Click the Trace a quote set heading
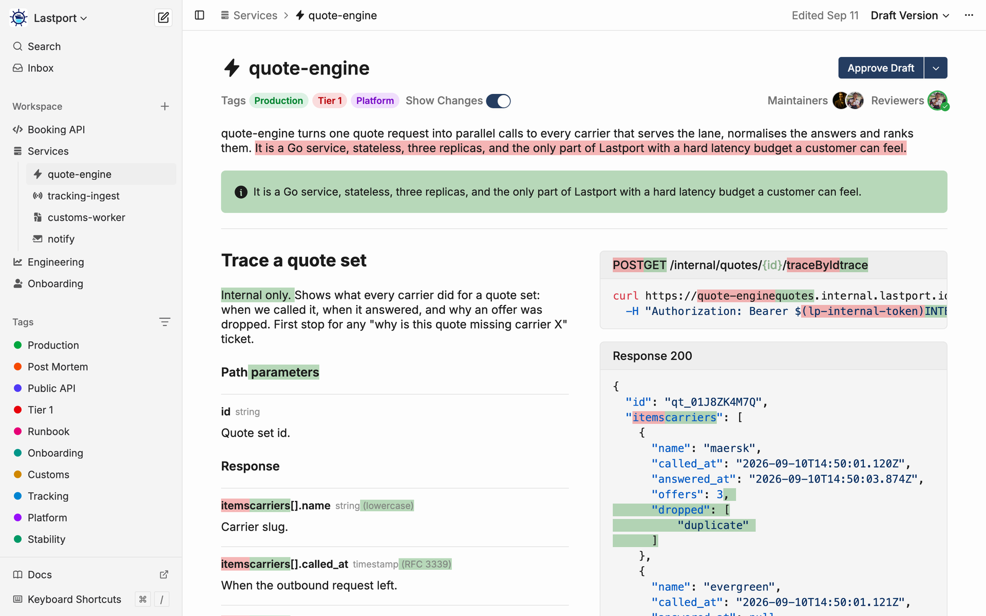The height and width of the screenshot is (616, 986). pyautogui.click(x=294, y=260)
